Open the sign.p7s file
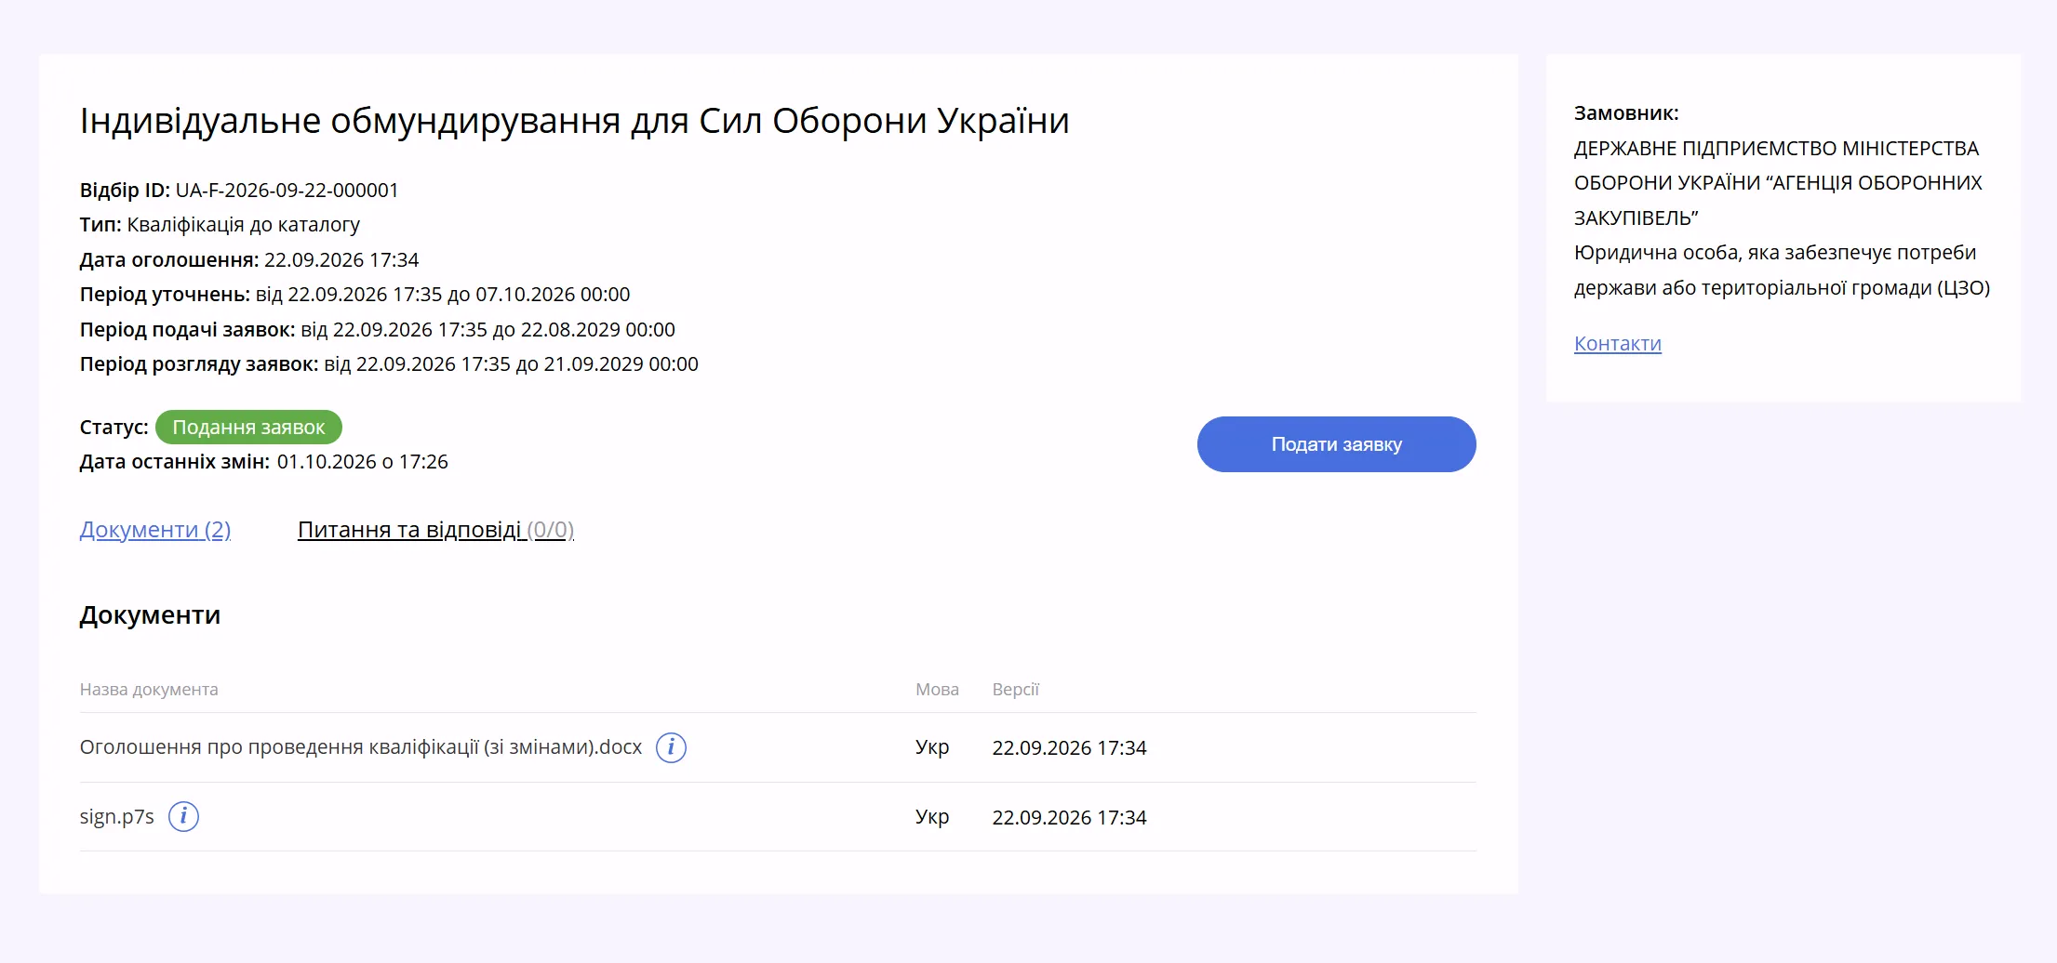Viewport: 2057px width, 963px height. tap(117, 817)
